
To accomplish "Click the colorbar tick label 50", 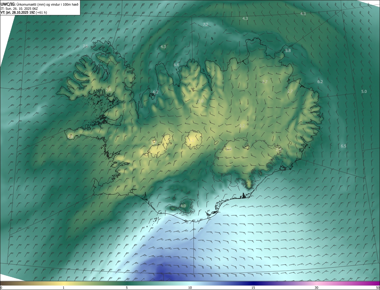I will (378, 288).
